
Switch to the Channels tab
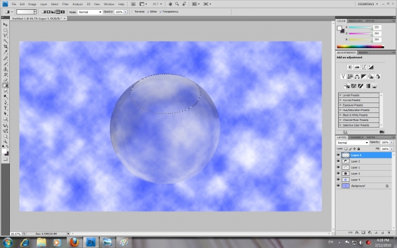[x=356, y=138]
